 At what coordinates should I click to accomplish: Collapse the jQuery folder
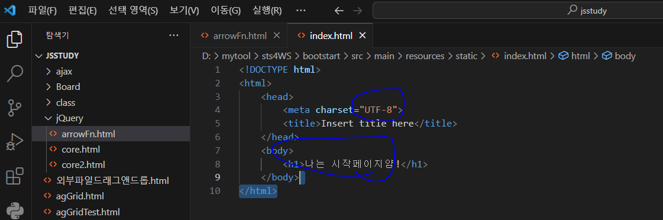(111, 118)
